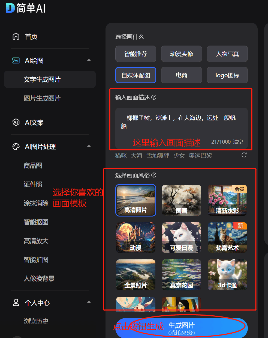Click the AI文案 icon in sidebar
Screen dimensions: 268x338
click(16, 122)
